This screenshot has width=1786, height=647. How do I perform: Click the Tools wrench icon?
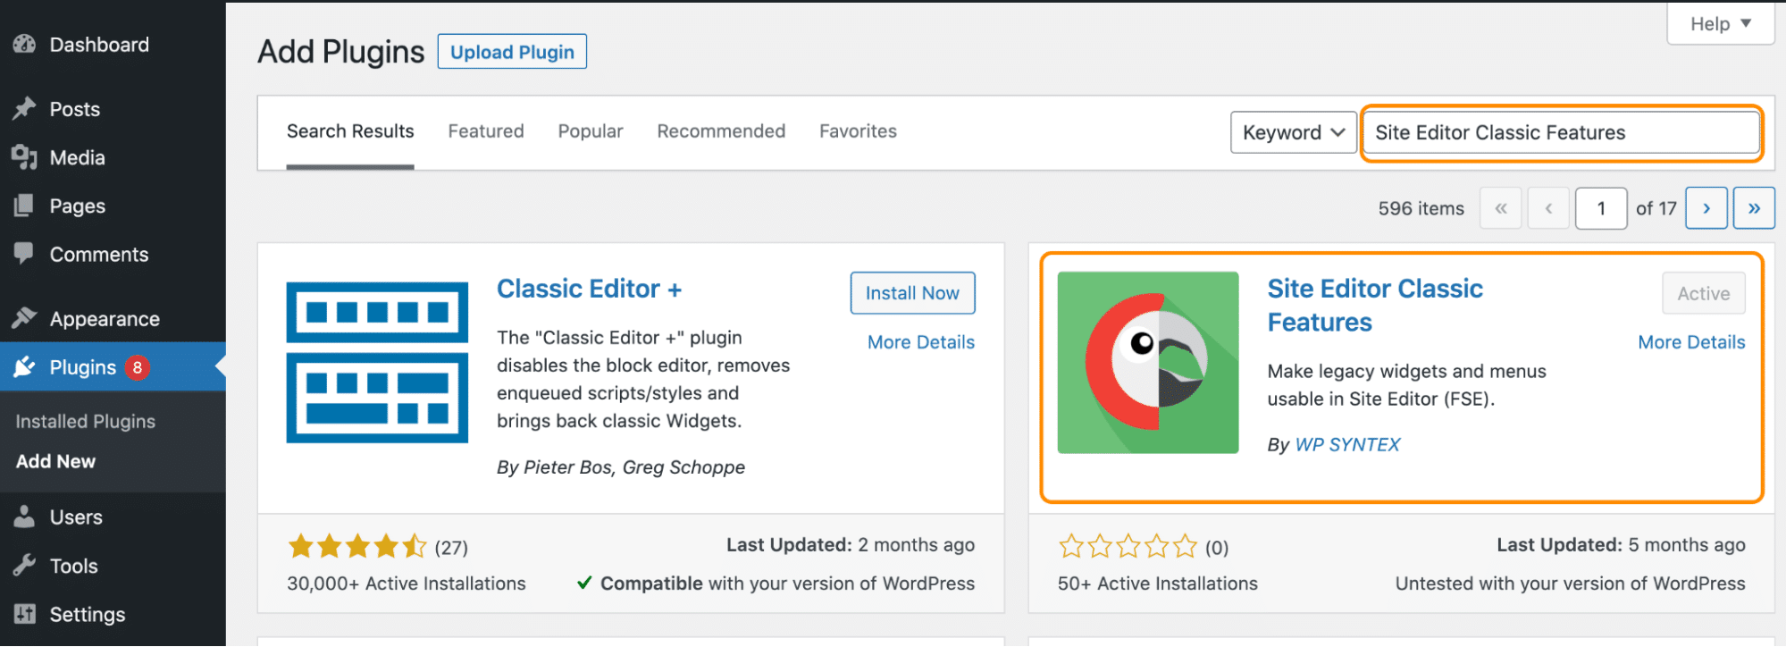click(x=24, y=565)
